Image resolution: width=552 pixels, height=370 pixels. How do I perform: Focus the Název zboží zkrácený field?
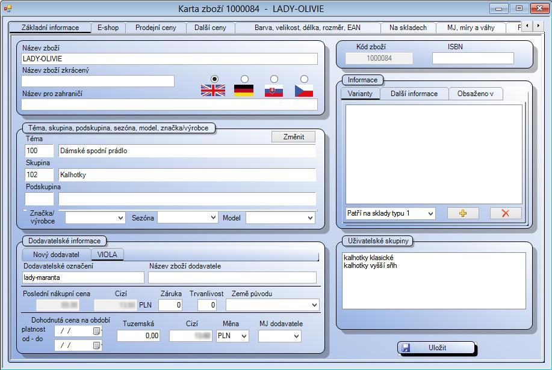98,81
